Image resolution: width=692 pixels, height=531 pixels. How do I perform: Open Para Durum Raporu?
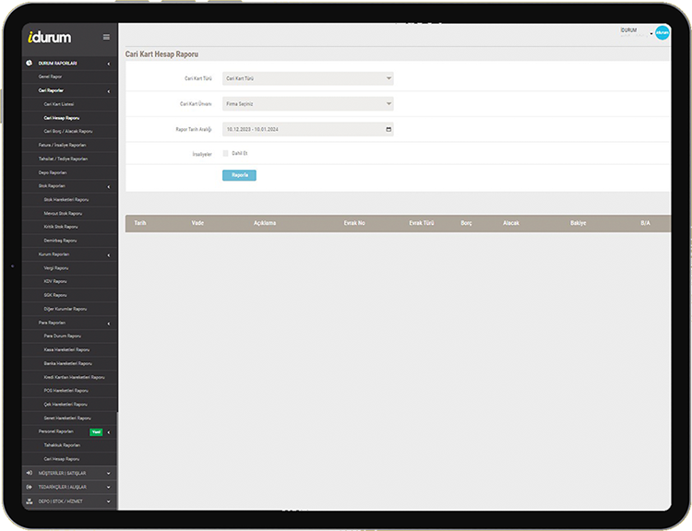point(62,336)
